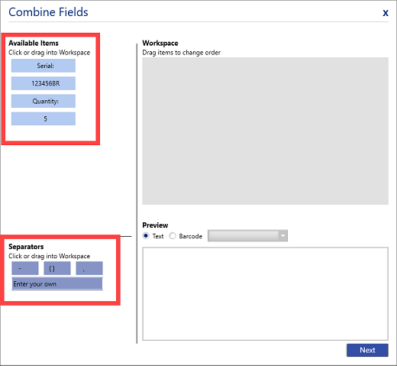
Task: Focus the "Enter your own" separator field
Action: coord(57,283)
